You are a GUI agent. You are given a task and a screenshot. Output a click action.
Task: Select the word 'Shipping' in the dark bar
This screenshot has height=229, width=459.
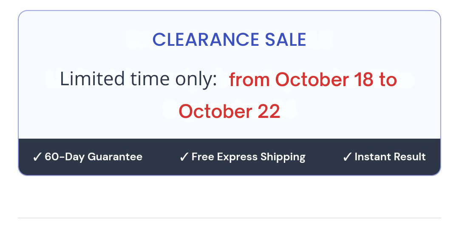(x=283, y=157)
